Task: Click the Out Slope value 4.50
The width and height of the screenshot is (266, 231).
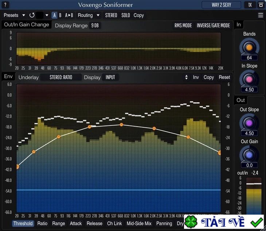Action: pos(249,133)
